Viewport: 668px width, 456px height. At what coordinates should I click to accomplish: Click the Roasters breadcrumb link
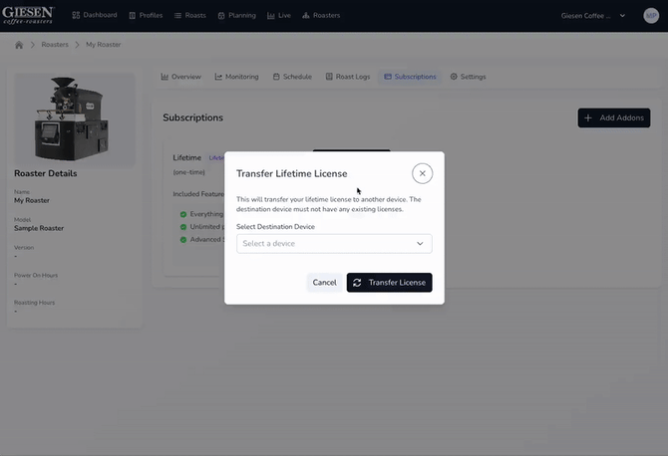point(55,45)
